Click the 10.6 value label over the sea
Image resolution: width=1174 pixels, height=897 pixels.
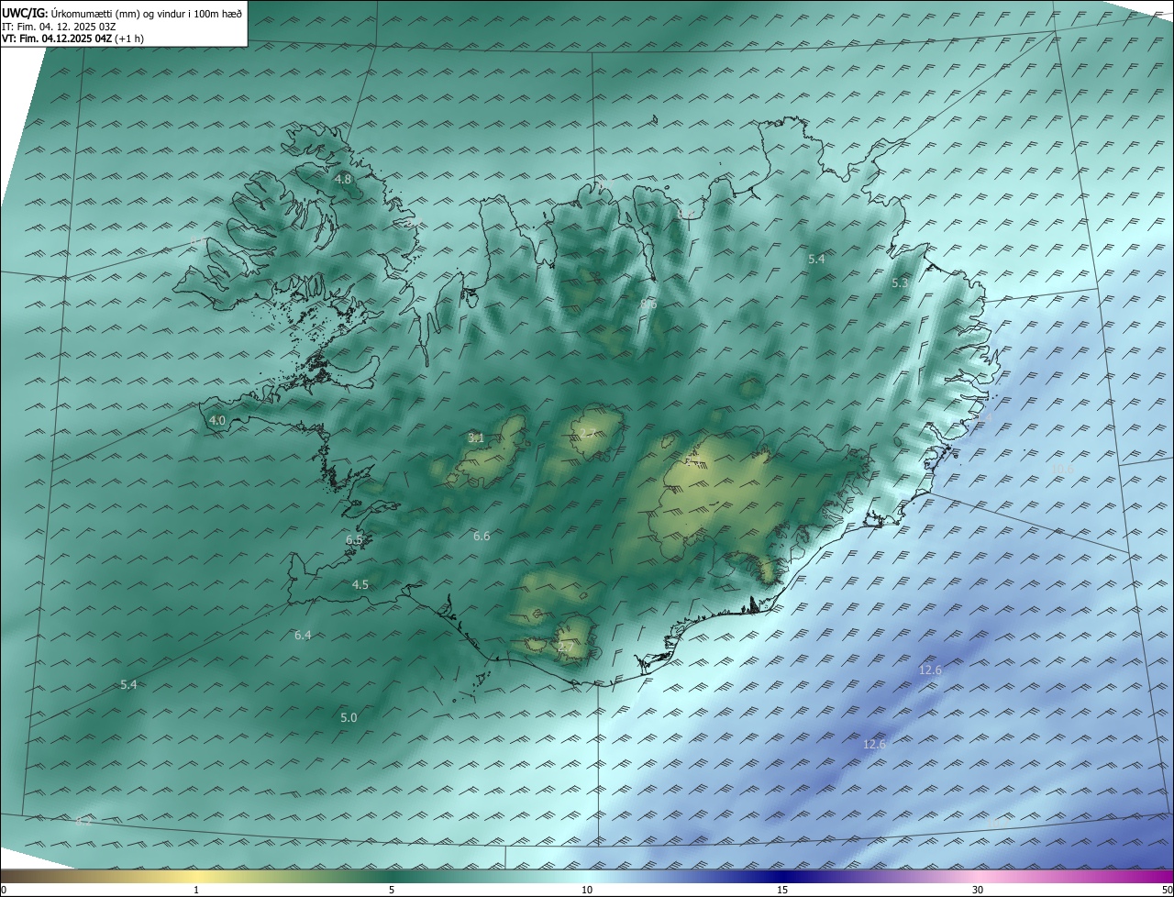coord(1062,469)
